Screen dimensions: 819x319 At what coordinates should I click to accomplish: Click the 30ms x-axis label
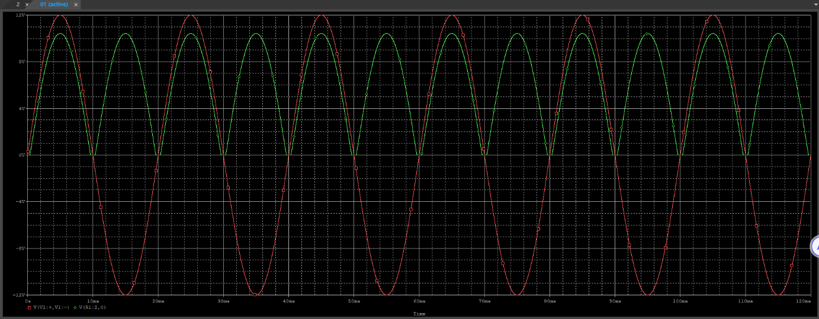coord(223,301)
